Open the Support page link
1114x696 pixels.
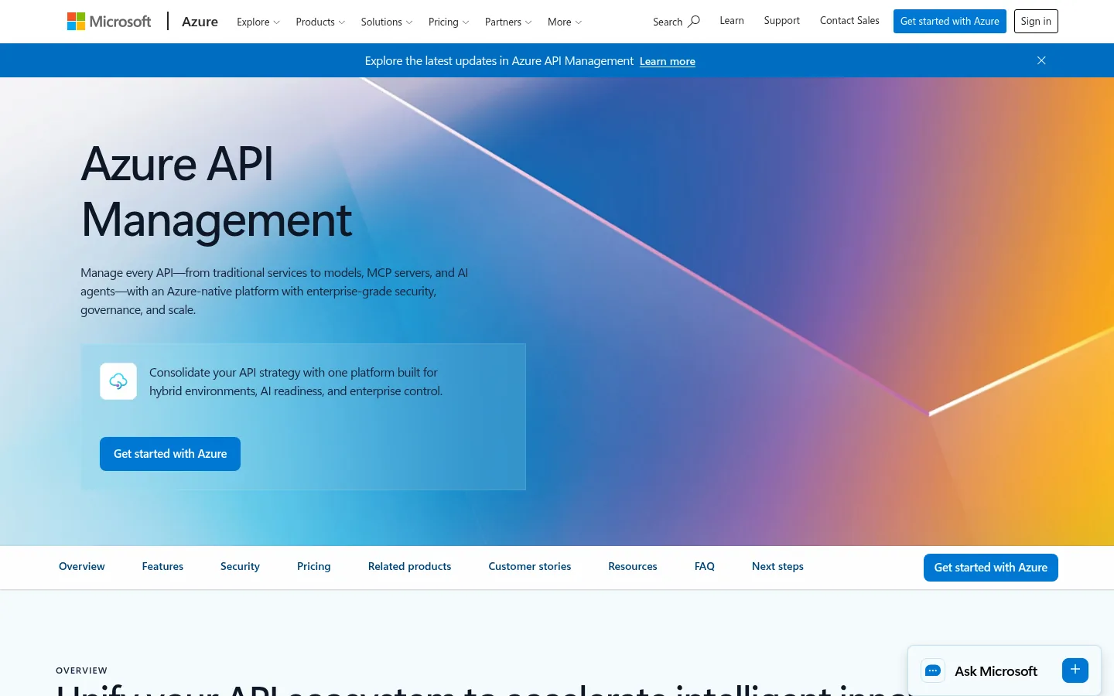pyautogui.click(x=782, y=21)
